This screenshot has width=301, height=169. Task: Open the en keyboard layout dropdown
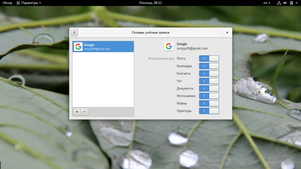(267, 3)
